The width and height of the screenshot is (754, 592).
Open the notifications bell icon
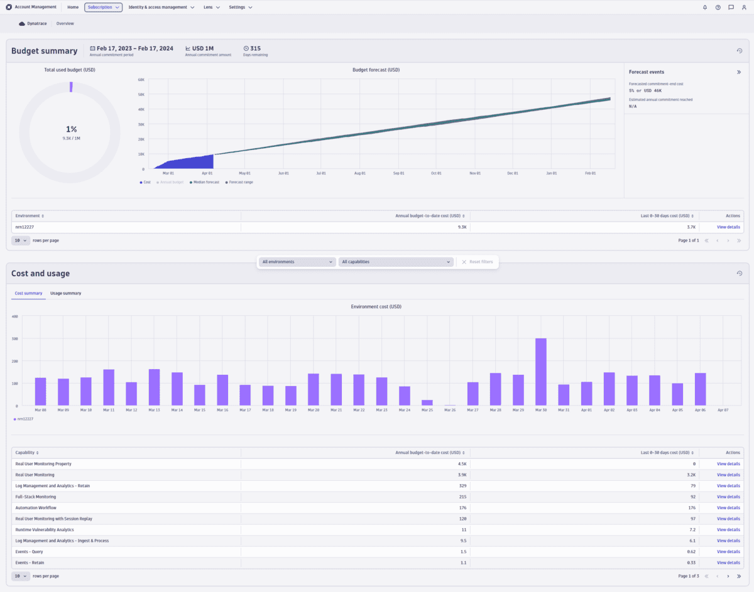tap(704, 7)
